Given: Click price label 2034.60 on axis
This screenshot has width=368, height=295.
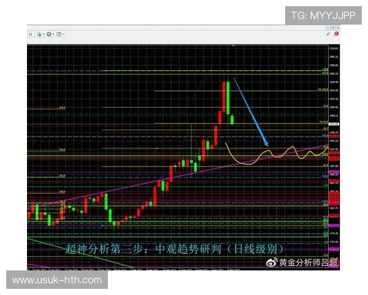Looking at the screenshot, I should coord(334,90).
